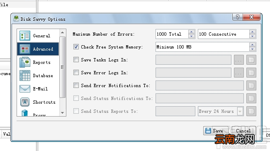Enable Save Tasks Logs In checkbox

click(x=76, y=60)
